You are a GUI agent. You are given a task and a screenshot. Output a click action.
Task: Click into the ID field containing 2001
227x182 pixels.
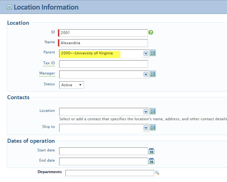103,33
